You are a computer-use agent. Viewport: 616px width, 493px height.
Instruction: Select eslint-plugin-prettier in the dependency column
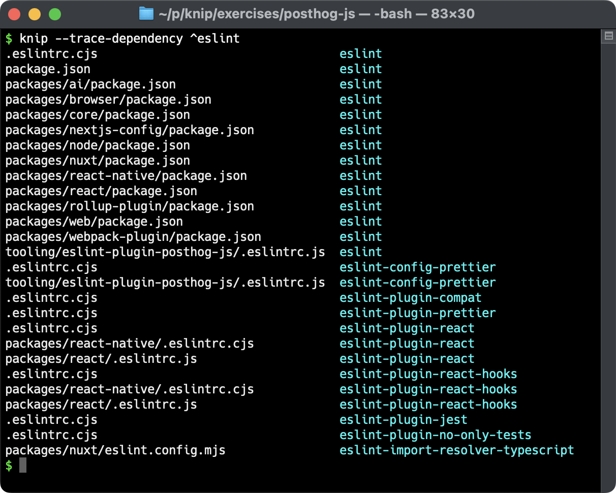[417, 313]
